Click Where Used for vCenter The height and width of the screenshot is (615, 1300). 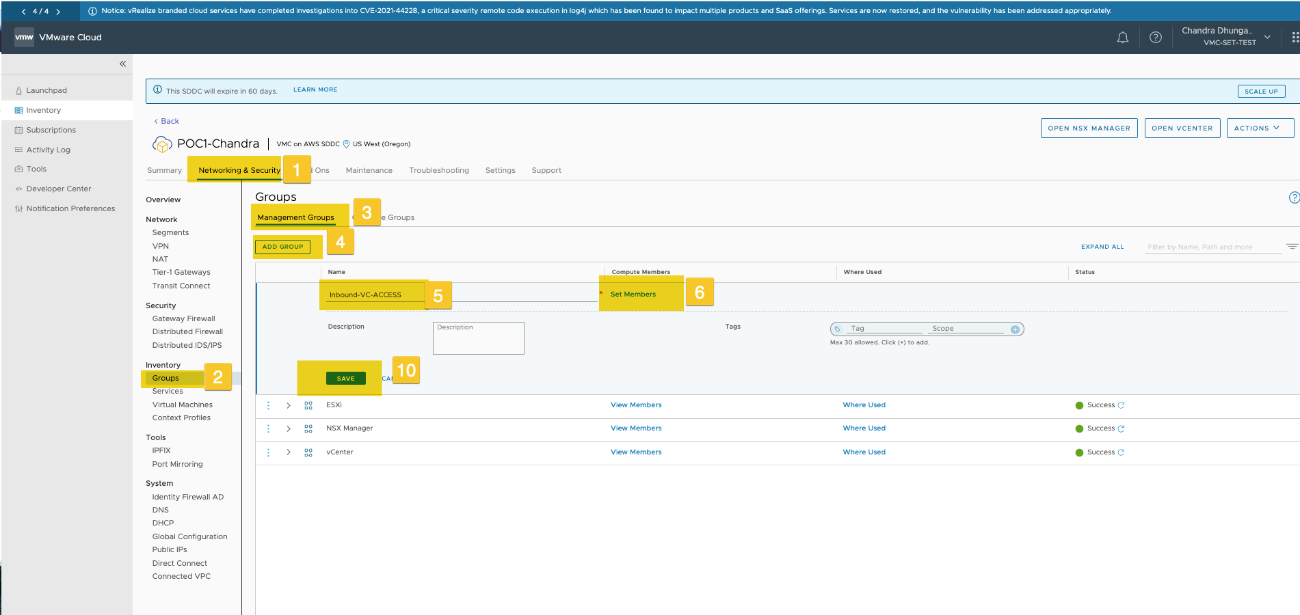(x=864, y=452)
